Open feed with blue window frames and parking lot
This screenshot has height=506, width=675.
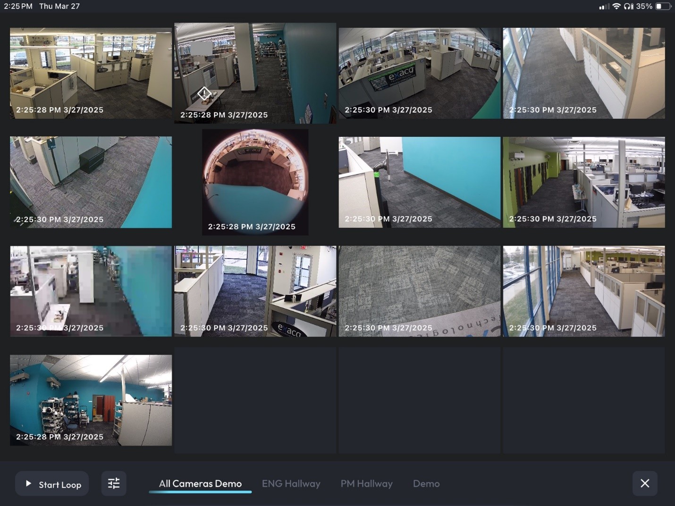[x=583, y=291]
